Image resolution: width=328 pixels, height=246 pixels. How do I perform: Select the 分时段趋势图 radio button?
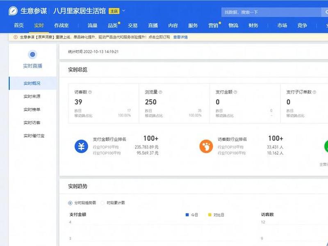click(x=70, y=203)
